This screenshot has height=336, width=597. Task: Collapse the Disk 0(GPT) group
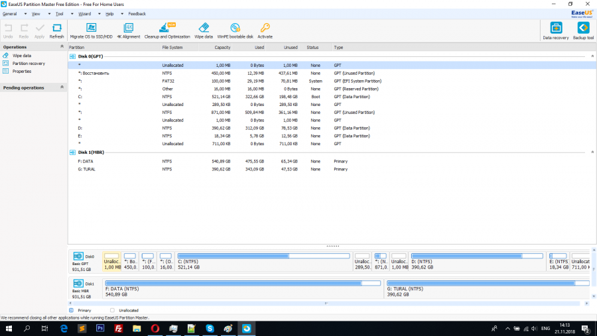[592, 56]
